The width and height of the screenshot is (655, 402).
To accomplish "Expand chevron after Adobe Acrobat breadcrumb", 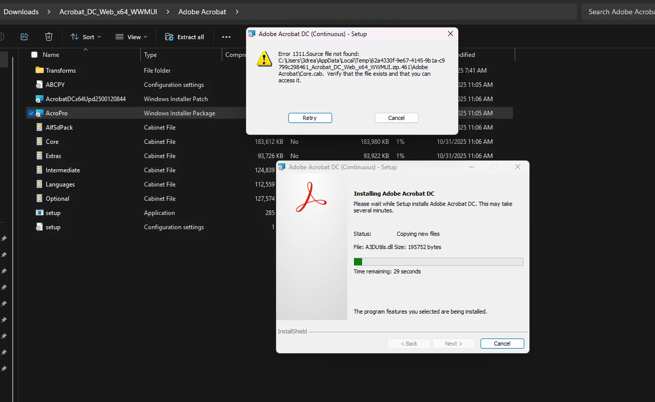I will click(237, 12).
